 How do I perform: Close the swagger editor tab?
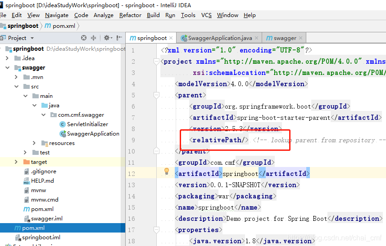click(x=300, y=38)
